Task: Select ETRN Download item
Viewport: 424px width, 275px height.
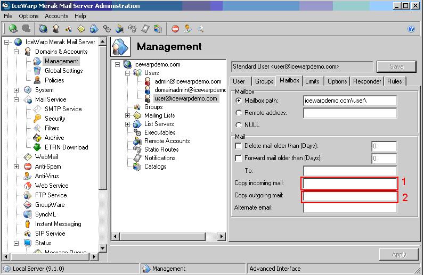Action: pos(66,147)
